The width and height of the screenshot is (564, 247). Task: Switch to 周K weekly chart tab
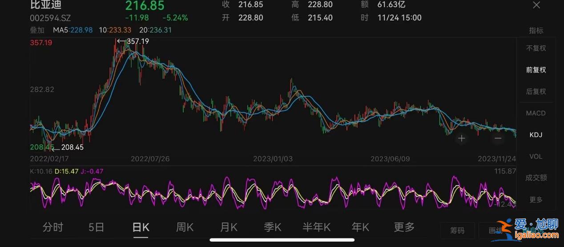185,227
